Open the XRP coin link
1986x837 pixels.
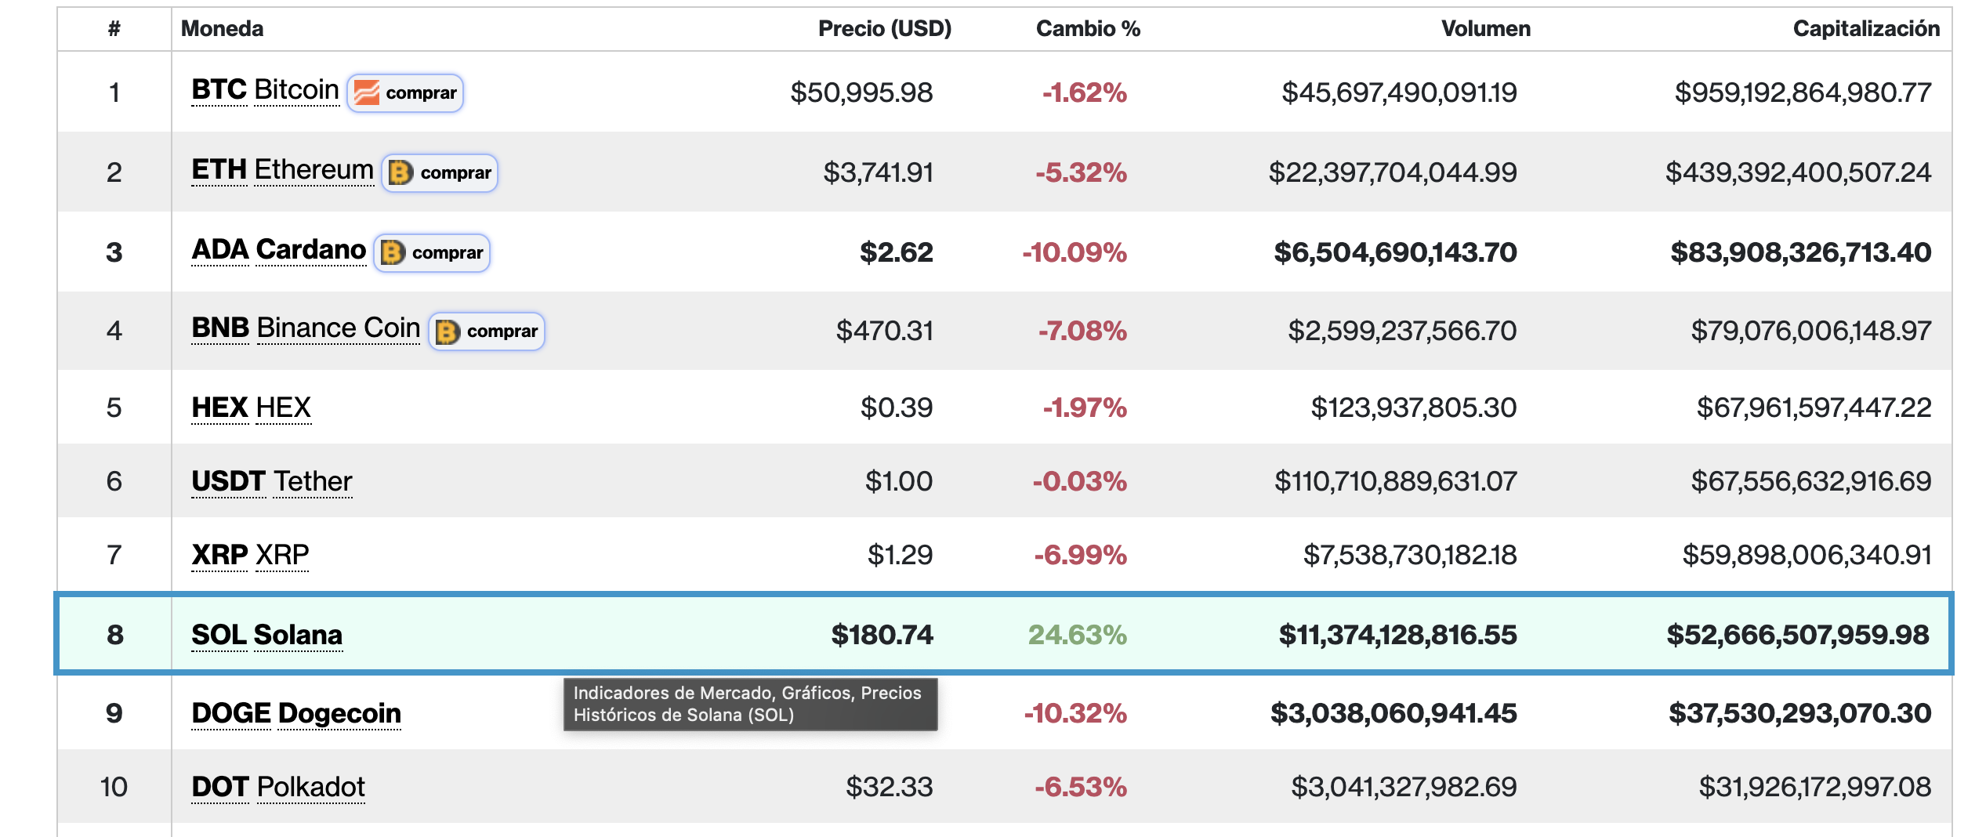(x=250, y=556)
